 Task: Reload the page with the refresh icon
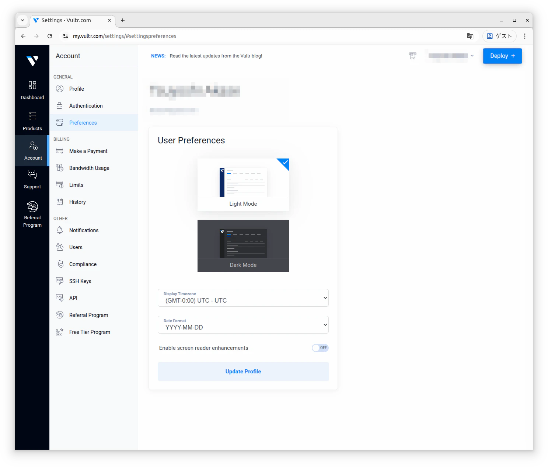pos(50,36)
